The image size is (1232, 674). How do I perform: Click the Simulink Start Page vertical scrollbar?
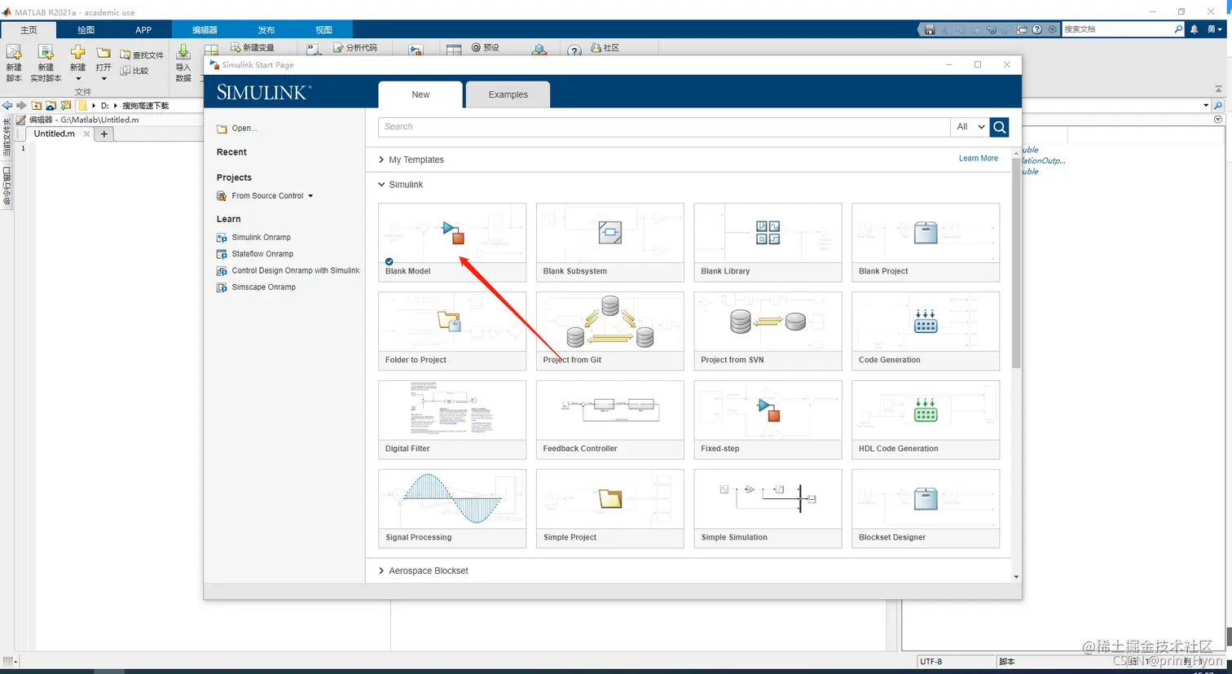click(1016, 262)
